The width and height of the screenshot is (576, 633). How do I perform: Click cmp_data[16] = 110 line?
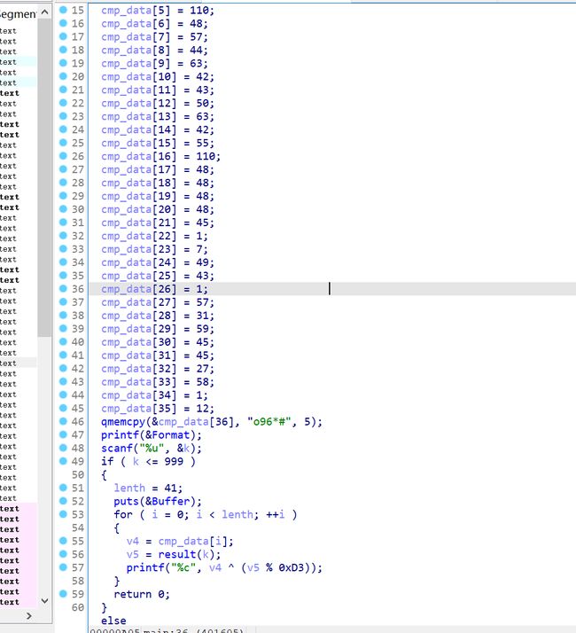160,156
